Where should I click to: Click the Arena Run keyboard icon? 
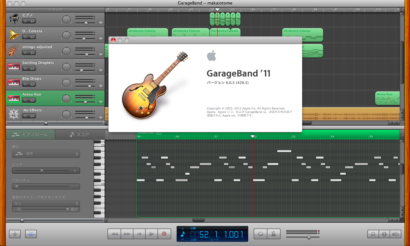click(x=14, y=98)
